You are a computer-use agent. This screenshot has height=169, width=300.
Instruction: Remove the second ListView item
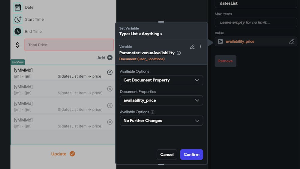coord(110,89)
